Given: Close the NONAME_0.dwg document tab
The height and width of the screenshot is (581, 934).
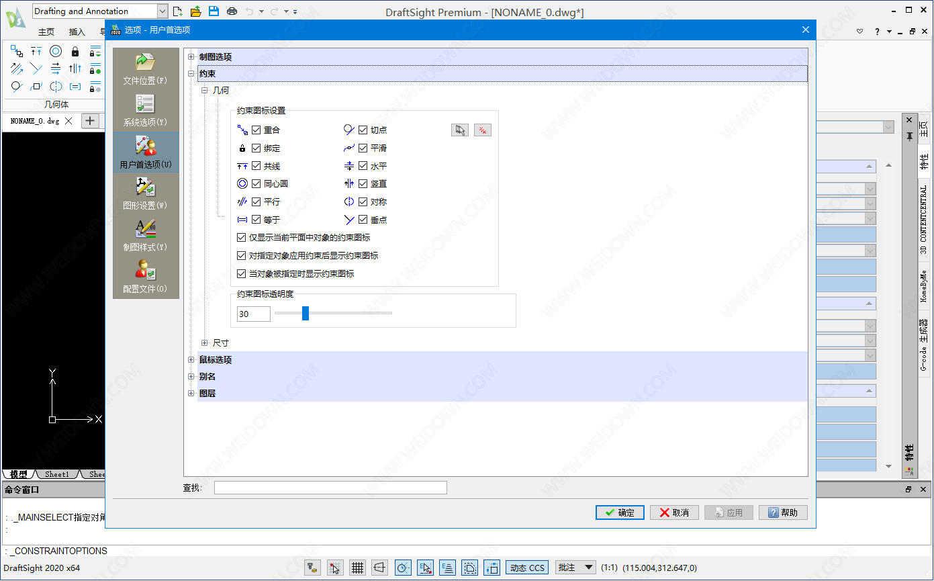Looking at the screenshot, I should (69, 121).
